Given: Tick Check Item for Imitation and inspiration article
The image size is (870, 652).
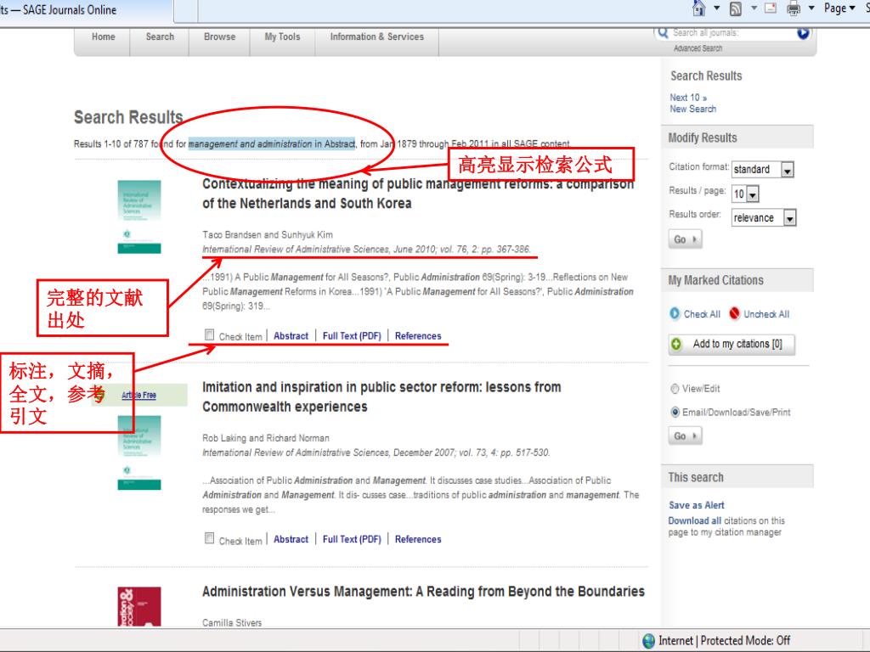Looking at the screenshot, I should (209, 537).
